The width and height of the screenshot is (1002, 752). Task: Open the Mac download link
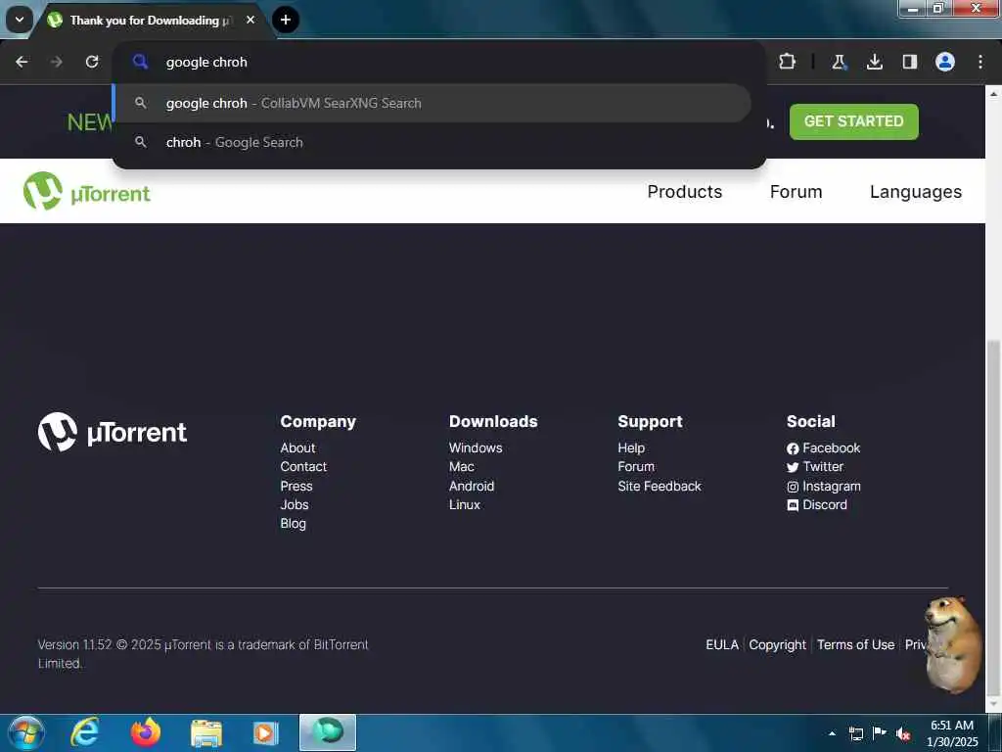pyautogui.click(x=462, y=467)
